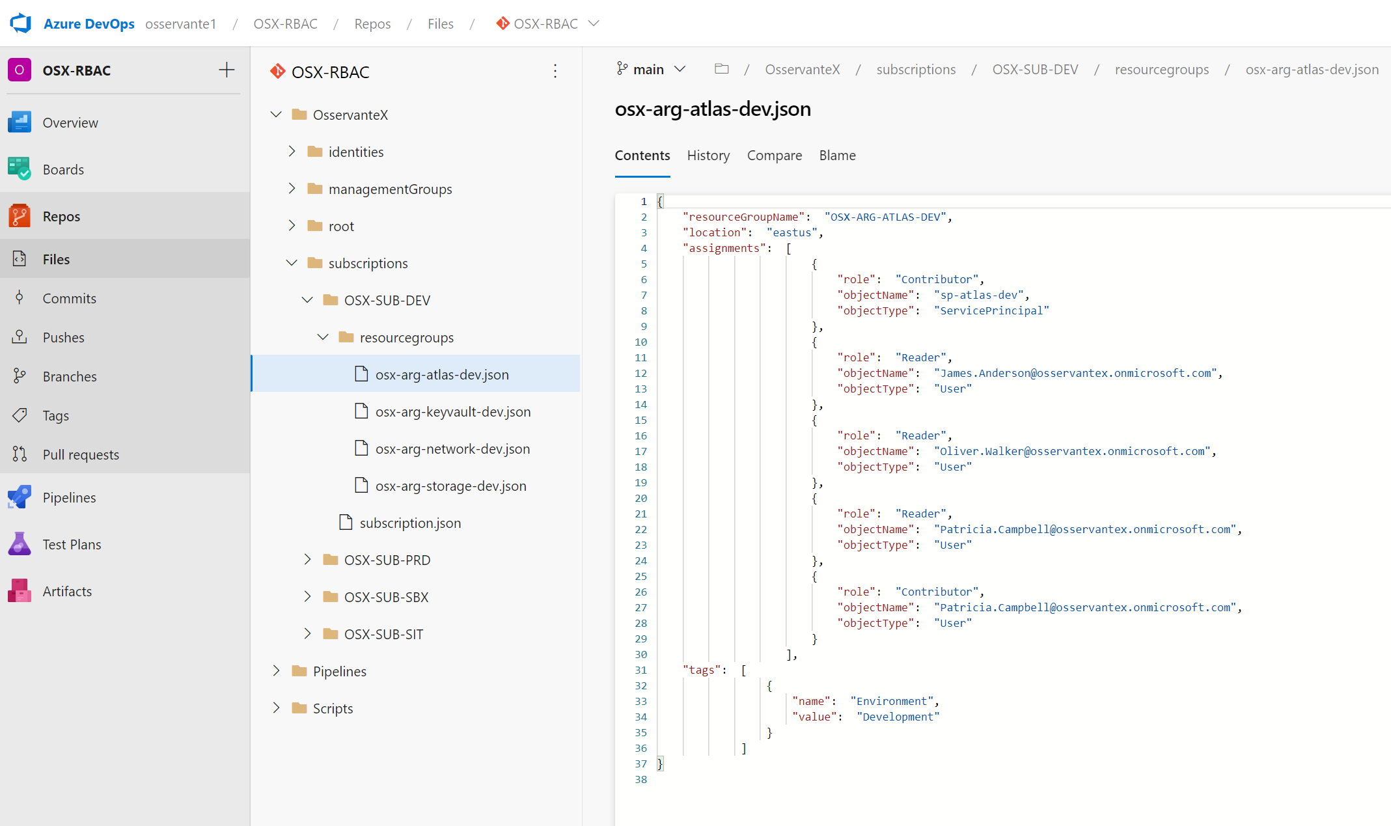This screenshot has width=1391, height=826.
Task: Collapse the OSX-SUB-DEV folder
Action: click(x=307, y=300)
